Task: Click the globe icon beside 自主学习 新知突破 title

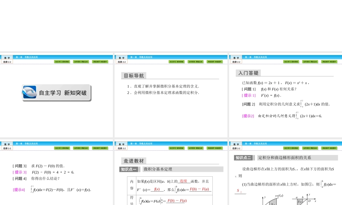Action: click(29, 92)
